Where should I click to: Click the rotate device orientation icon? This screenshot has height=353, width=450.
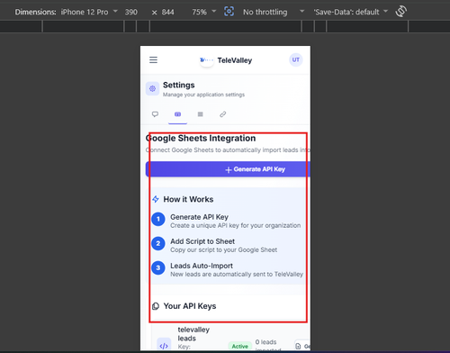coord(401,12)
